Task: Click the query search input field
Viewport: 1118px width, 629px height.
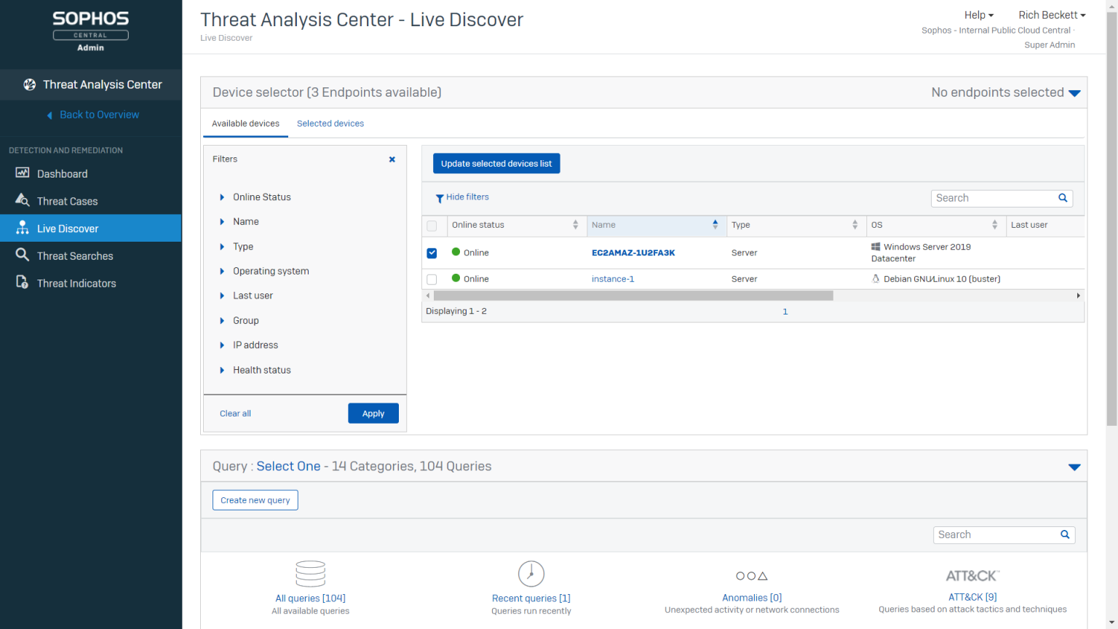Action: click(x=997, y=534)
